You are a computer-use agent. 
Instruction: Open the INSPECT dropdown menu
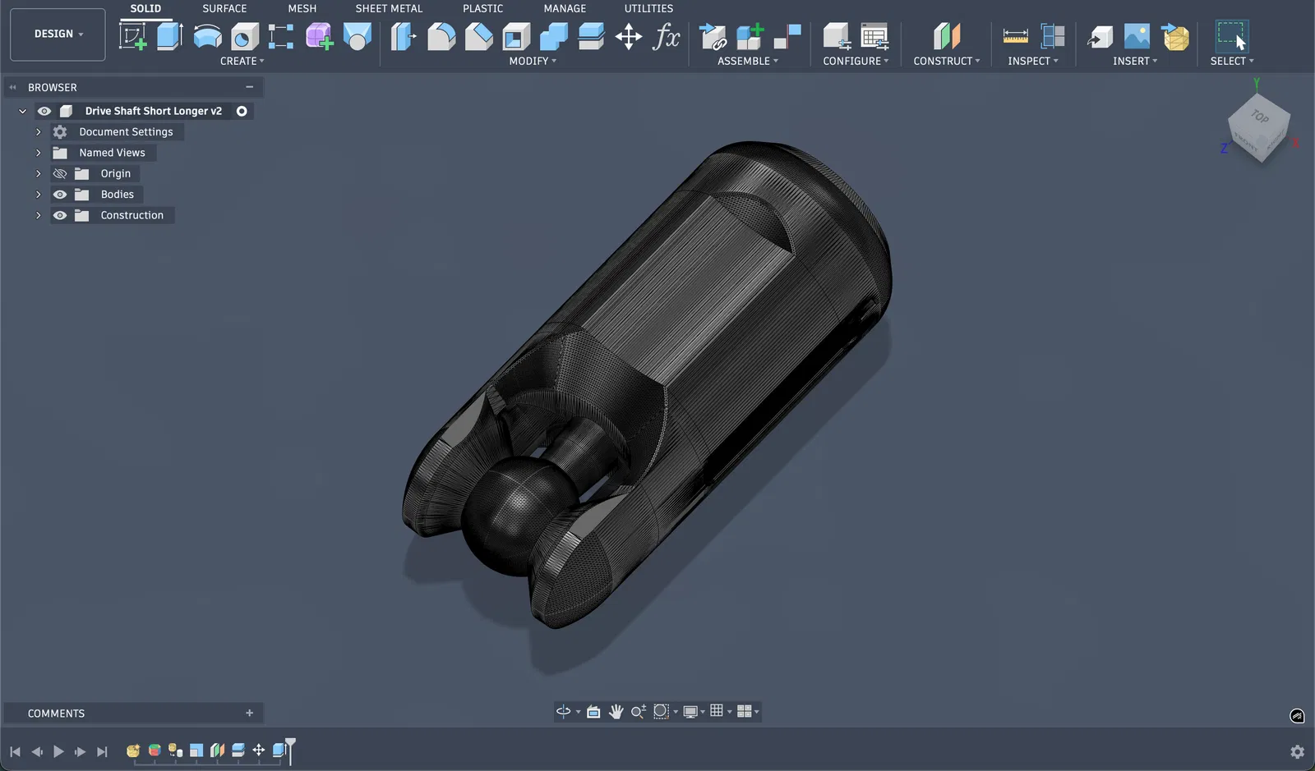click(x=1033, y=61)
